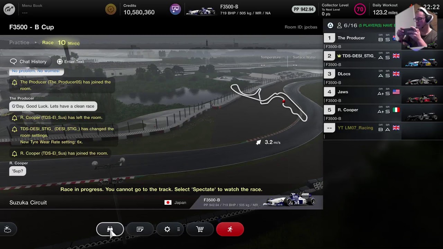Image resolution: width=443 pixels, height=249 pixels.
Task: Click the F3500 - B Cup title
Action: tap(31, 27)
